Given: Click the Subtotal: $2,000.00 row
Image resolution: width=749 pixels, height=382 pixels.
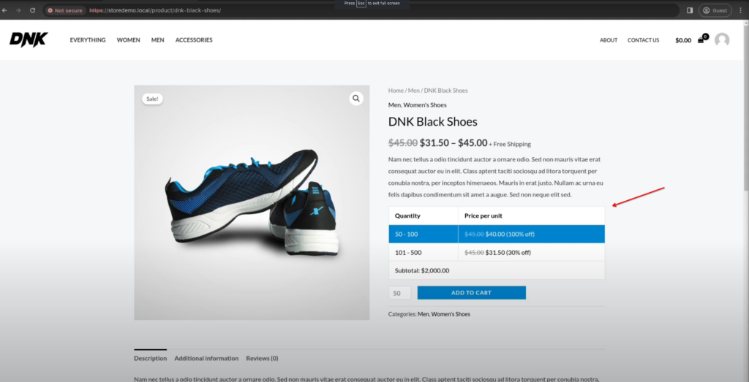Looking at the screenshot, I should click(497, 270).
